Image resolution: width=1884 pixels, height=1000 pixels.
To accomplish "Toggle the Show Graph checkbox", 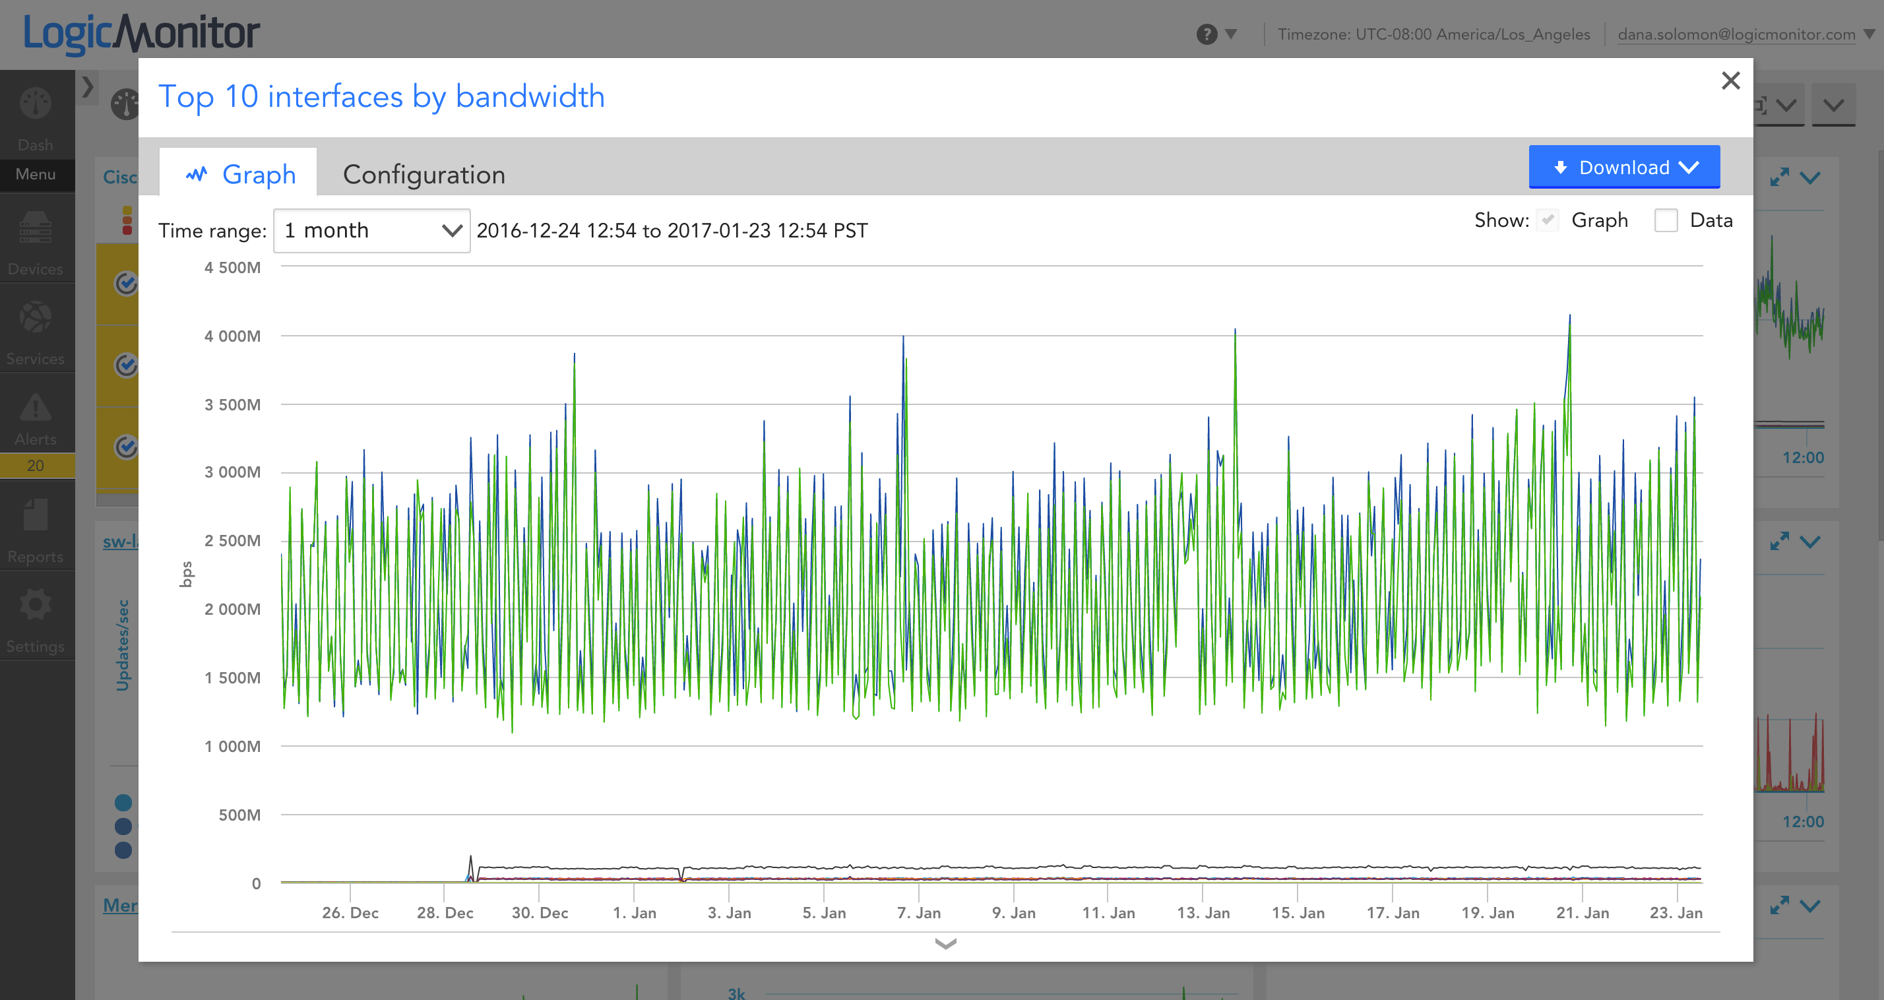I will coord(1547,220).
